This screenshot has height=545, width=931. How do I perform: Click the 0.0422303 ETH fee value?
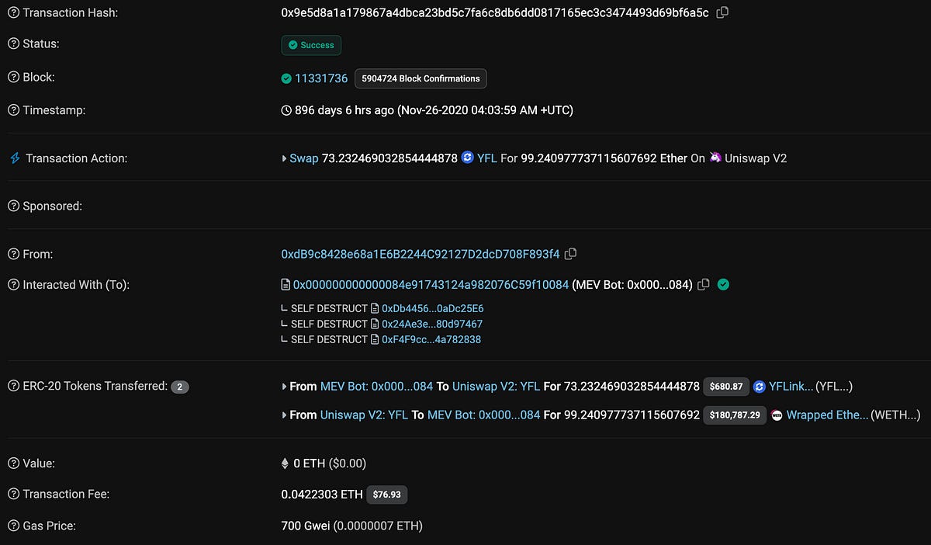[321, 494]
